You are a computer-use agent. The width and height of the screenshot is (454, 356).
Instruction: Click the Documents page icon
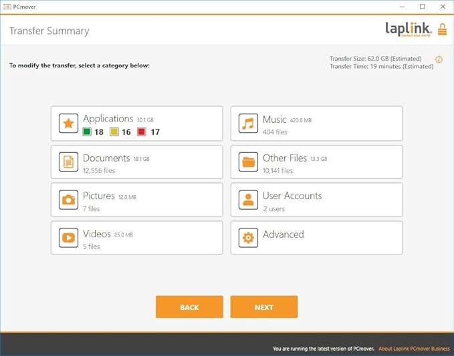point(68,162)
